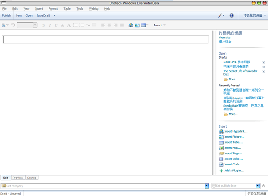The height and width of the screenshot is (196, 268).
Task: Open the dropdown arrow beside the scissors icon
Action: pos(7,25)
